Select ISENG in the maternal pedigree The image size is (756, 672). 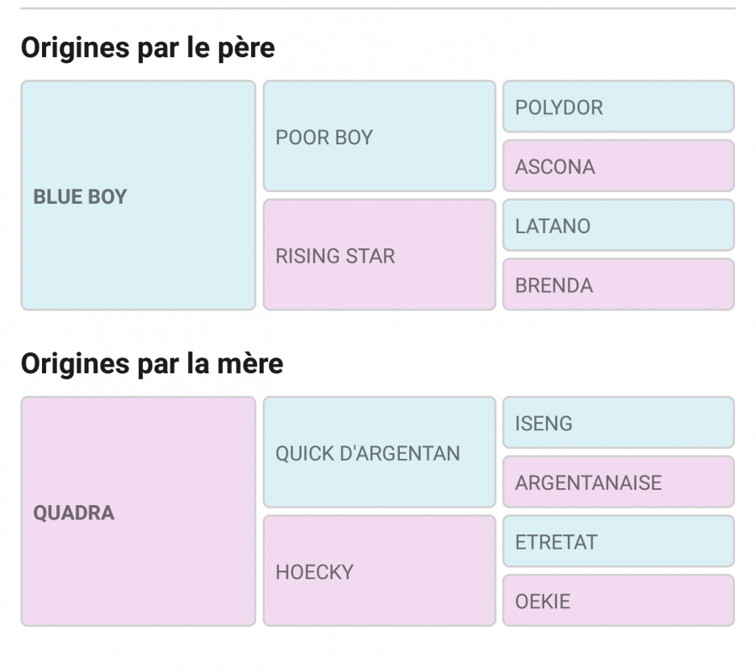tap(618, 423)
